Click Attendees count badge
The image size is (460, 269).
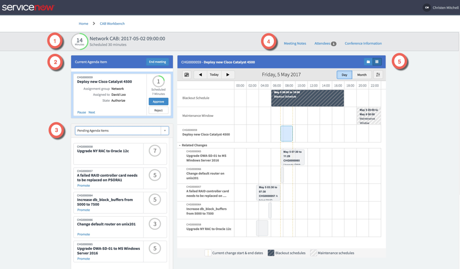pyautogui.click(x=334, y=44)
